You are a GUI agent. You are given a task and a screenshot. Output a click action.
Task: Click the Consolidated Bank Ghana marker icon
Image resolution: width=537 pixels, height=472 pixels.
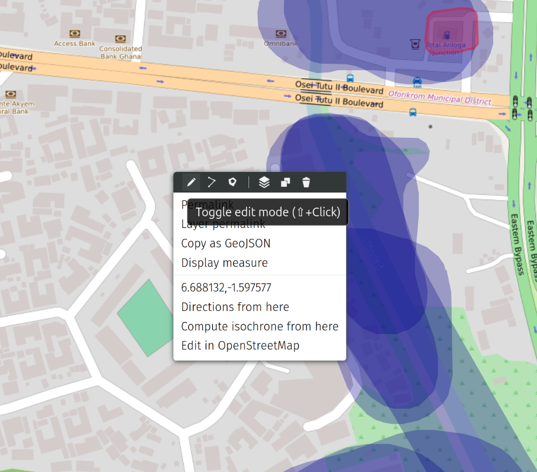pos(120,39)
